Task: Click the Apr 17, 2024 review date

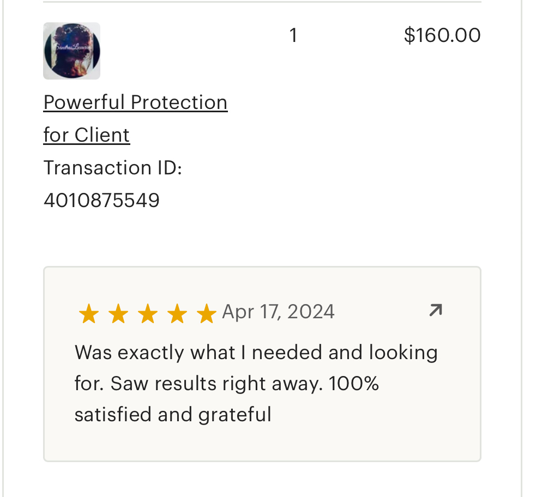Action: coord(278,312)
